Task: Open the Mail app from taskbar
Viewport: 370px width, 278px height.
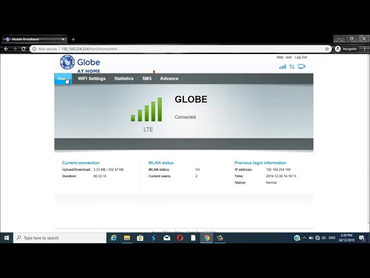Action: tap(167, 238)
